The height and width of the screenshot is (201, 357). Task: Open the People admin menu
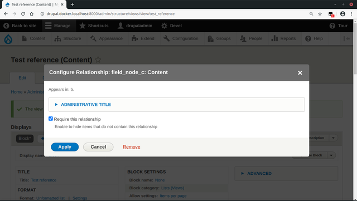[251, 38]
